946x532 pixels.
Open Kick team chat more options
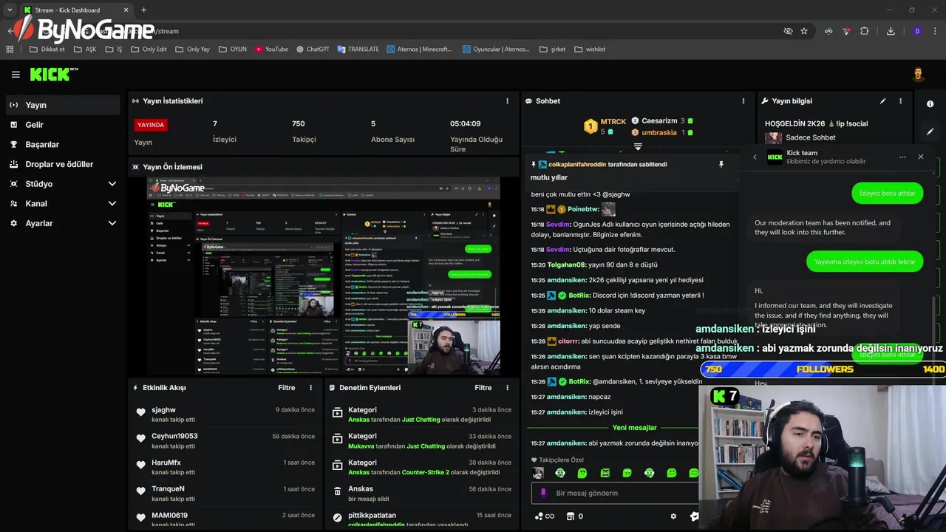(902, 157)
